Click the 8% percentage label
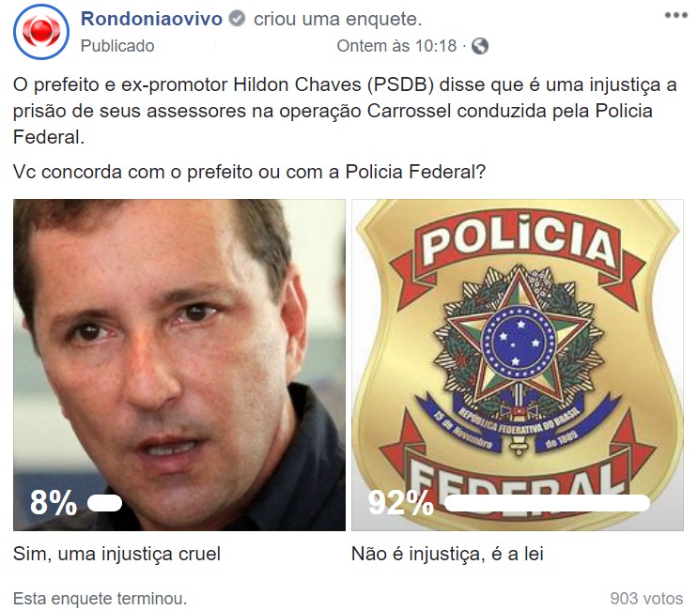 pyautogui.click(x=54, y=503)
